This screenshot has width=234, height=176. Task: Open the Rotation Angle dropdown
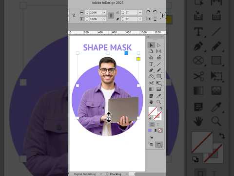click(x=140, y=12)
